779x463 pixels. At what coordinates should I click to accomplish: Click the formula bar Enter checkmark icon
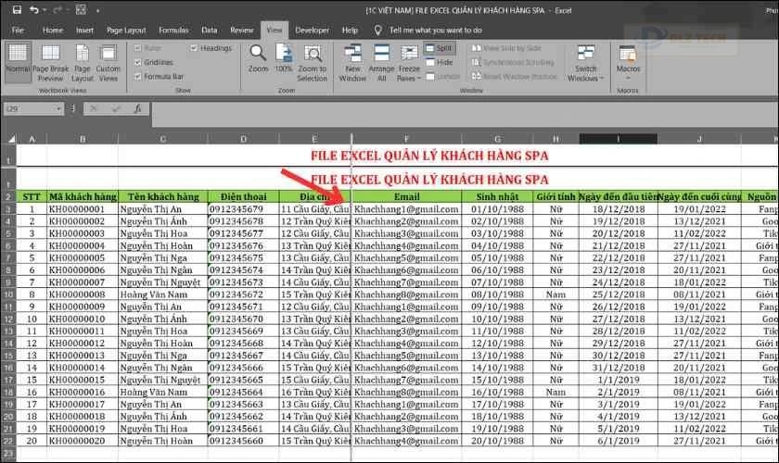click(116, 108)
